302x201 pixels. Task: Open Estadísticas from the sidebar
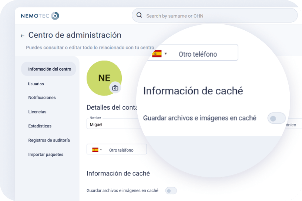pyautogui.click(x=40, y=126)
